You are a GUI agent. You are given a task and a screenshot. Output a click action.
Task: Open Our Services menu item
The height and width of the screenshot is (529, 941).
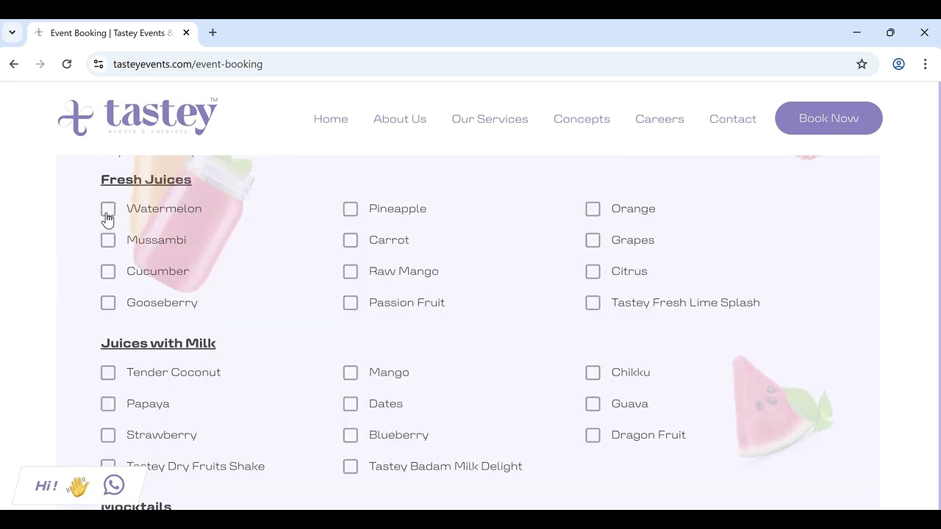490,119
